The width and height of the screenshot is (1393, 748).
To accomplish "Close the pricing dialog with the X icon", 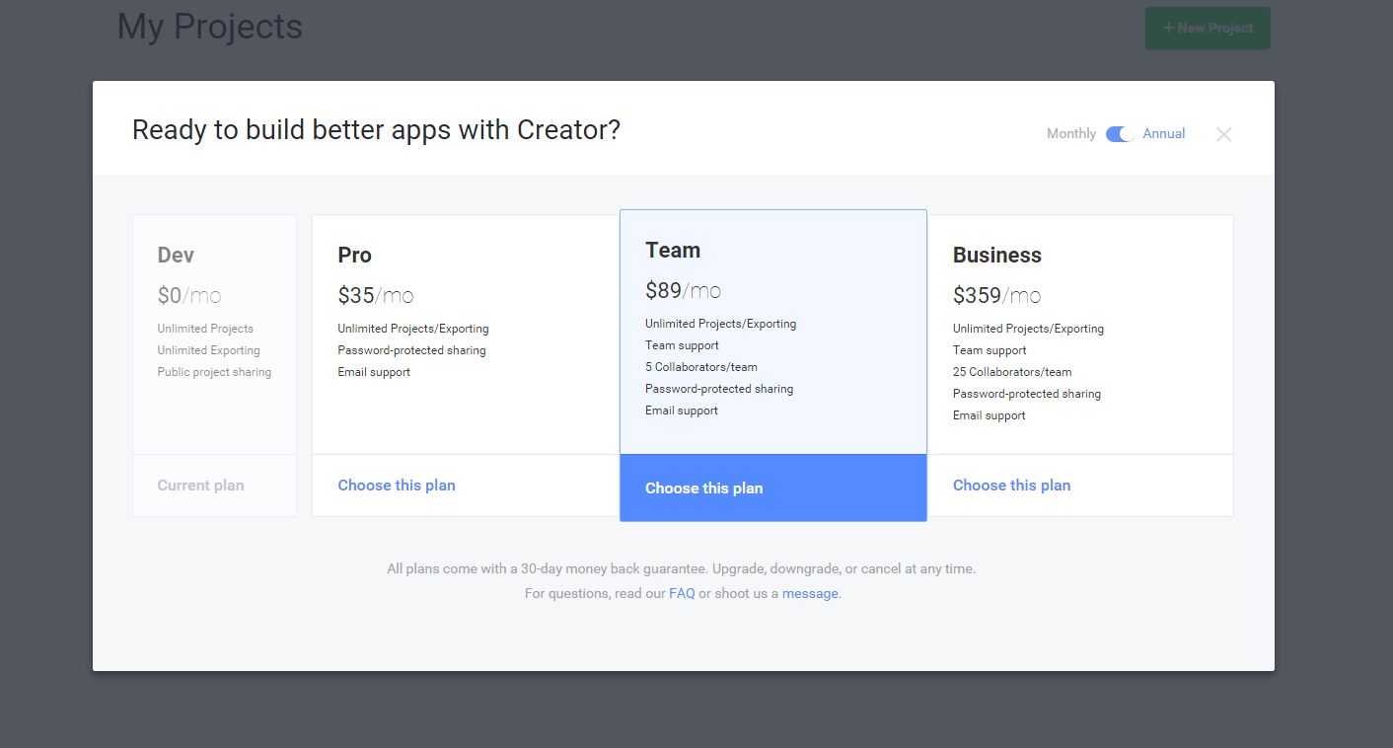I will point(1223,134).
